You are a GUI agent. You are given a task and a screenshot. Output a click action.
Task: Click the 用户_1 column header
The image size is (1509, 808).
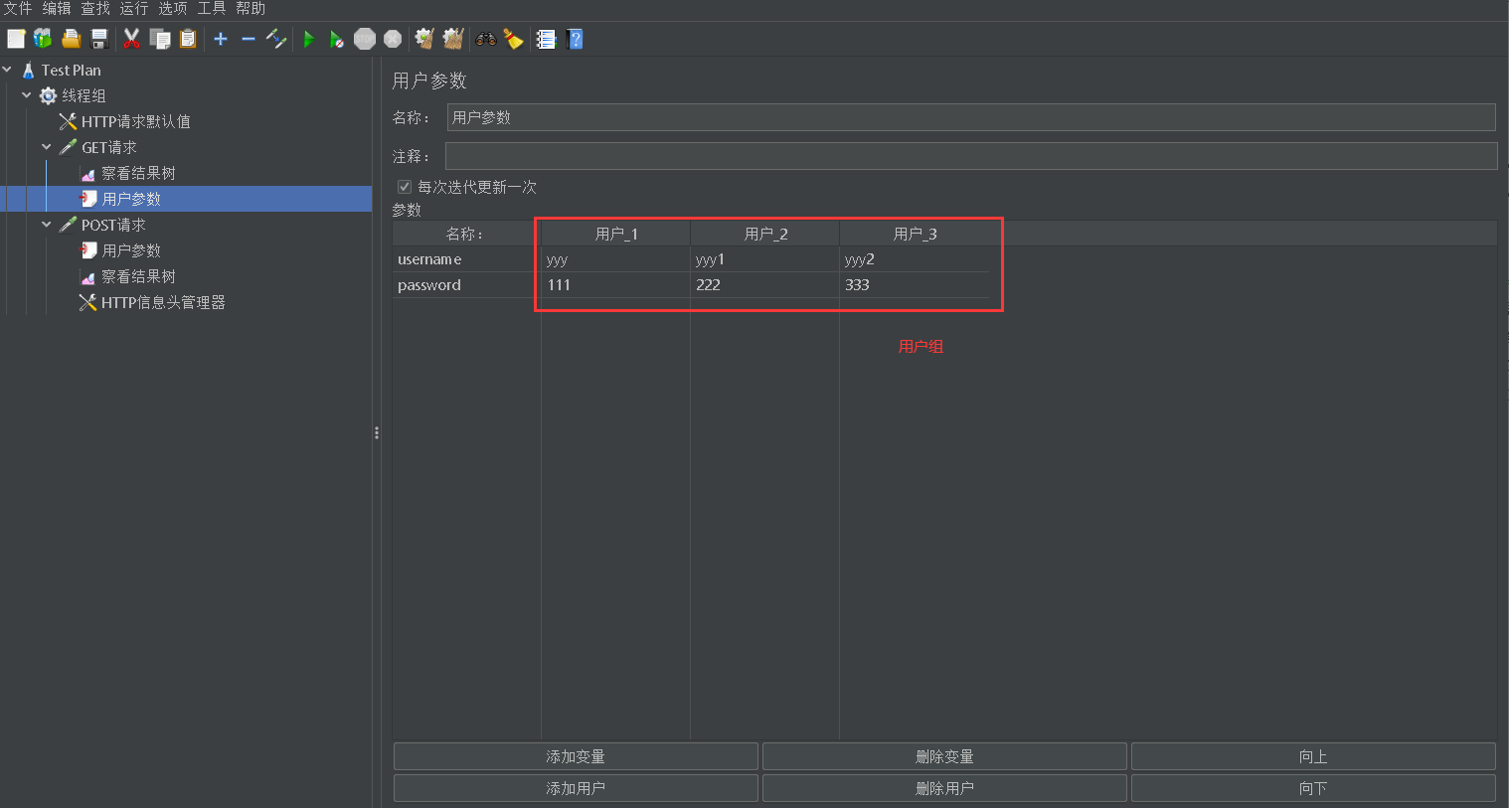click(616, 234)
